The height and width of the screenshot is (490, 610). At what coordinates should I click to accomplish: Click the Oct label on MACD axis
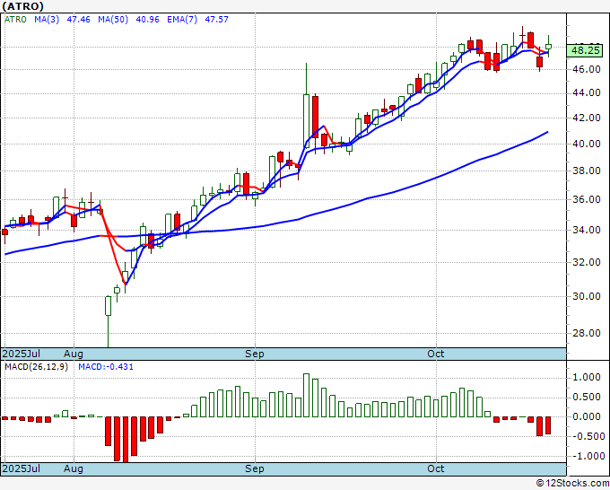tap(435, 468)
